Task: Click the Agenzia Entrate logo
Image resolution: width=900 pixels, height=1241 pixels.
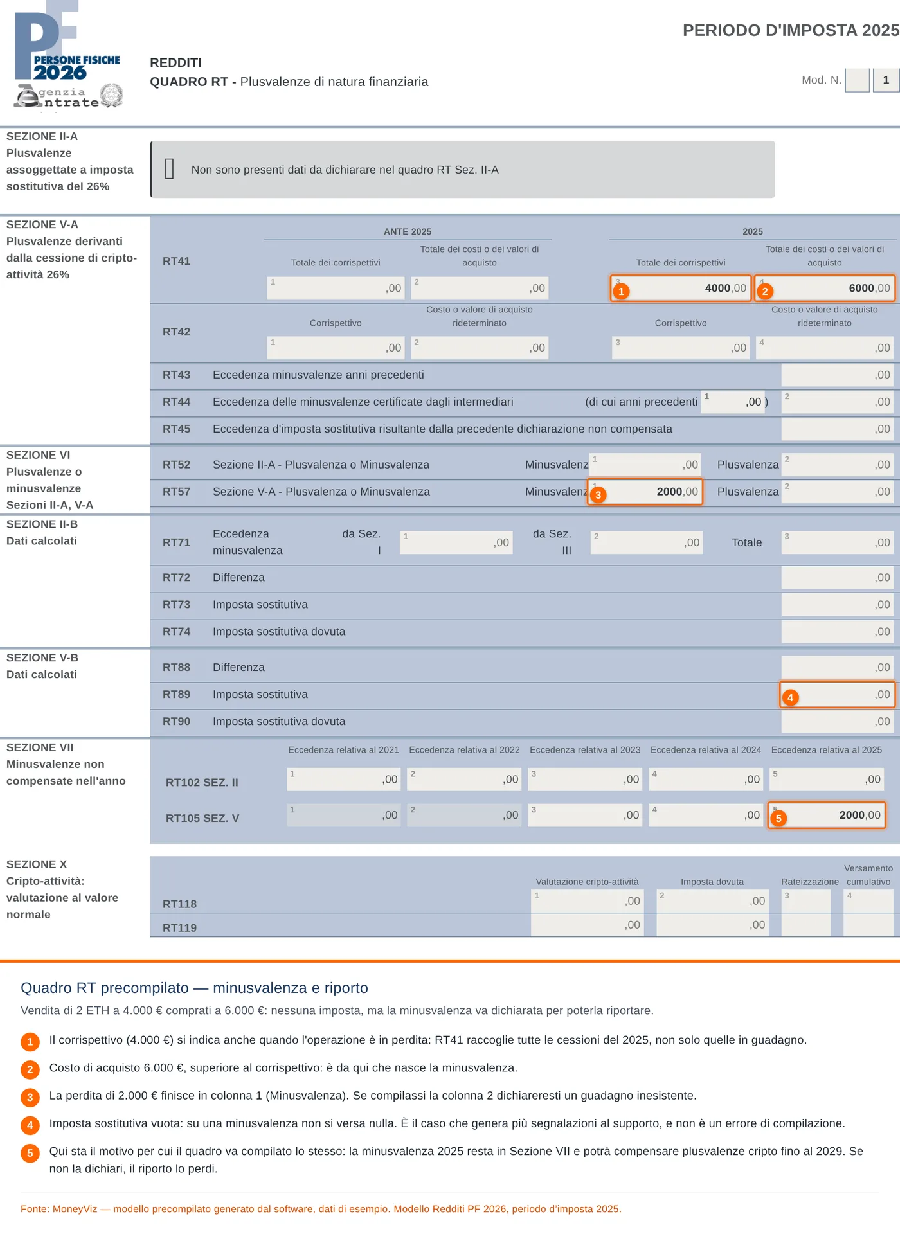Action: 57,97
